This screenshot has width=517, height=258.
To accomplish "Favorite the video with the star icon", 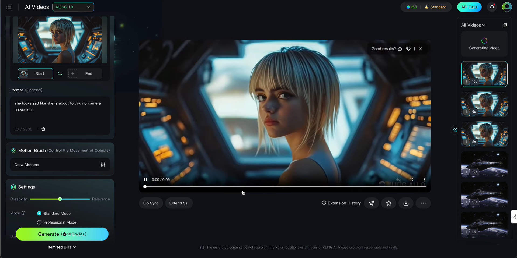I will [388, 203].
